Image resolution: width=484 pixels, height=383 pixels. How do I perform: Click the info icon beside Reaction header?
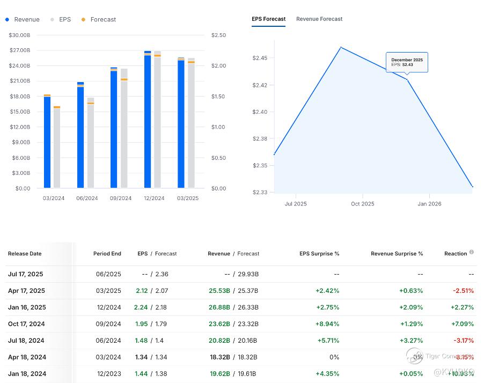point(472,252)
